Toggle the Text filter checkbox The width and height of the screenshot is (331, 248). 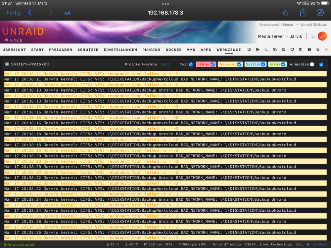click(x=191, y=64)
